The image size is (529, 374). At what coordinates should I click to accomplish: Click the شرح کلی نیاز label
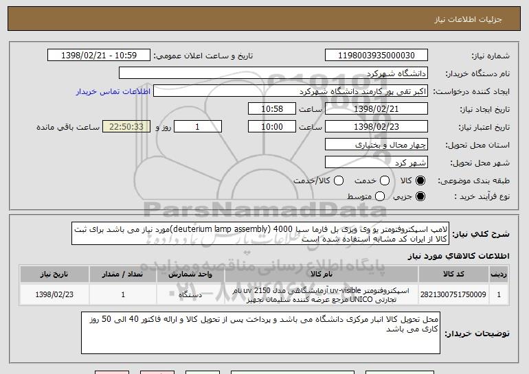pyautogui.click(x=481, y=233)
